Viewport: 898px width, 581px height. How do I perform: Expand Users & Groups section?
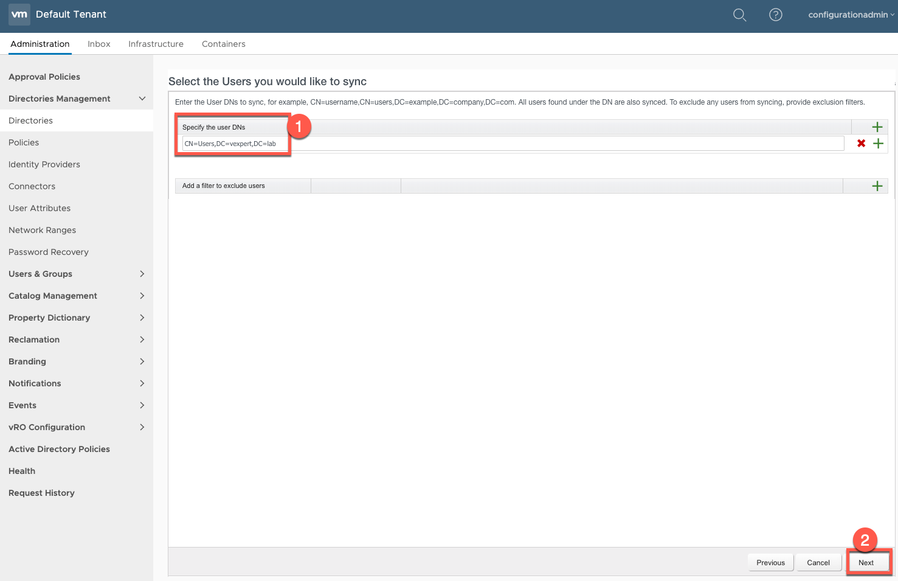pos(142,274)
